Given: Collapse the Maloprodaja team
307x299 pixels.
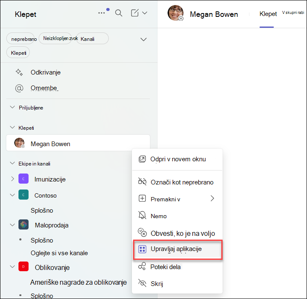Looking at the screenshot, I should coord(12,225).
